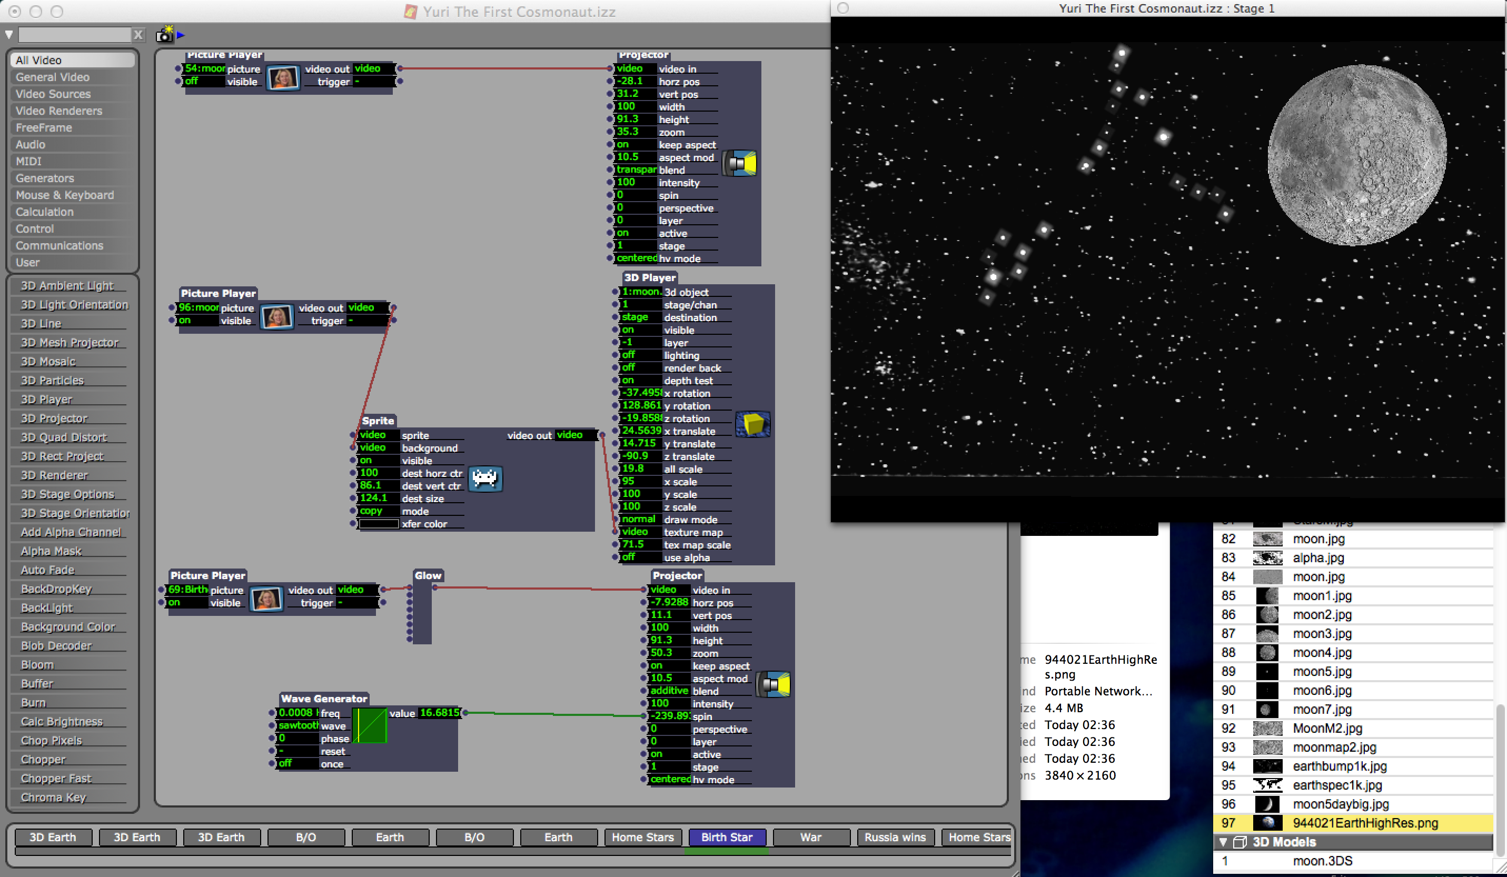This screenshot has width=1507, height=877.
Task: Click the actor search input field
Action: [x=75, y=35]
